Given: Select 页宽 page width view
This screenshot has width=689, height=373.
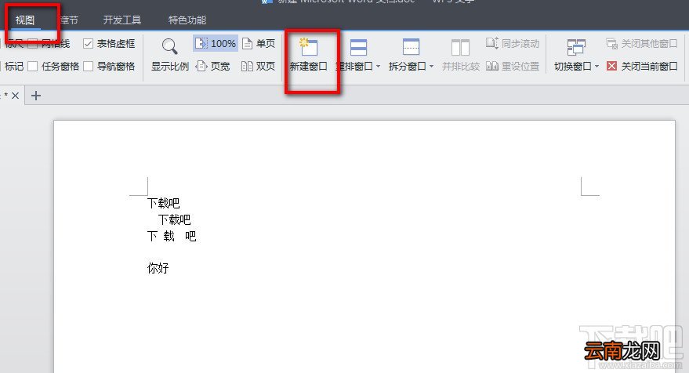Looking at the screenshot, I should tap(213, 67).
